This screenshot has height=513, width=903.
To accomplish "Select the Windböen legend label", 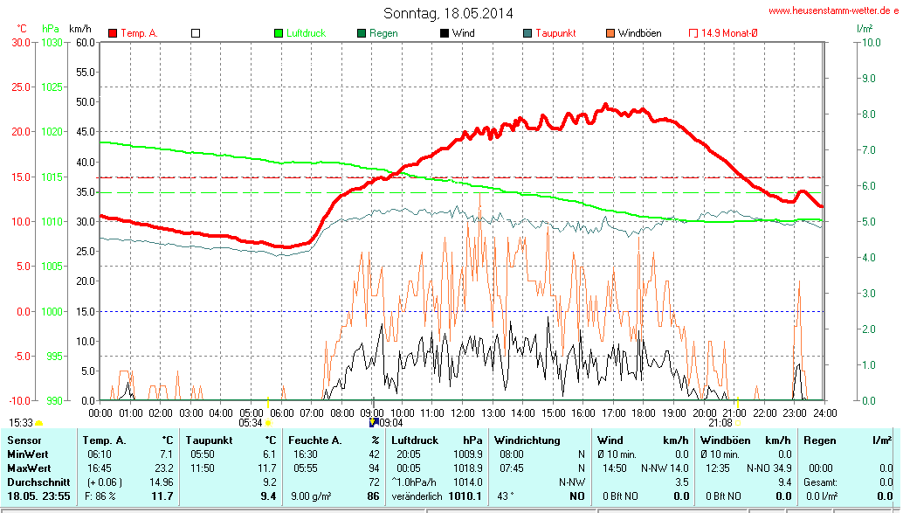I will click(x=640, y=33).
